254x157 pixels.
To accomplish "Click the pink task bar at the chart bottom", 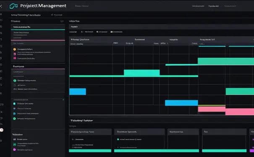I will point(212,109).
